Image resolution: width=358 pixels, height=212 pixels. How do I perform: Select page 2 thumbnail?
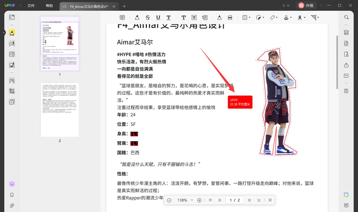click(60, 110)
